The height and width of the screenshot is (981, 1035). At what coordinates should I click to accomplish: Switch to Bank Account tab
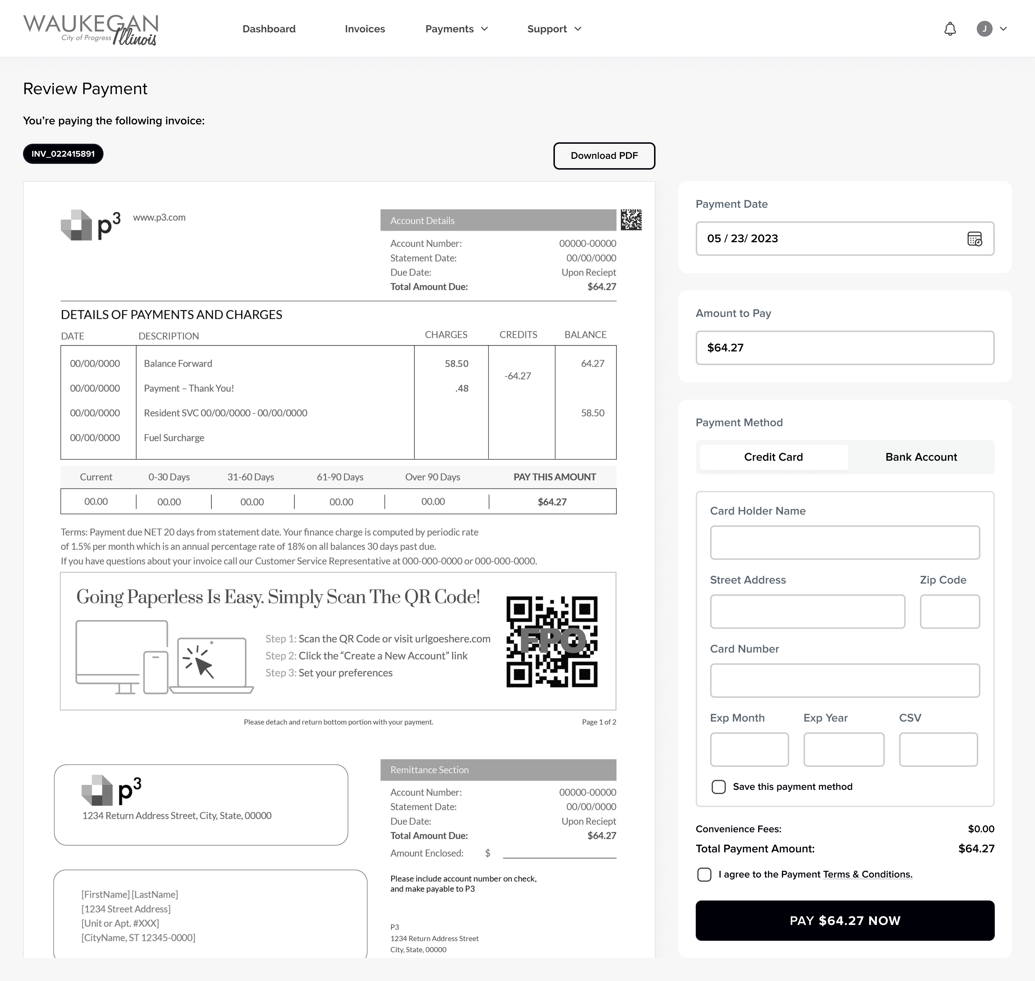(921, 457)
